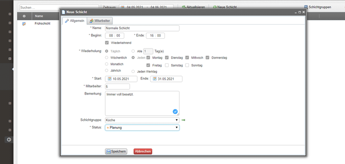Click the Speichern button
The image size is (345, 164).
(x=116, y=151)
